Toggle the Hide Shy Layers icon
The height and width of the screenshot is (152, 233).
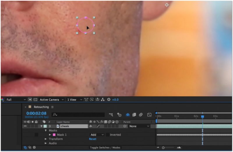pyautogui.click(x=128, y=115)
